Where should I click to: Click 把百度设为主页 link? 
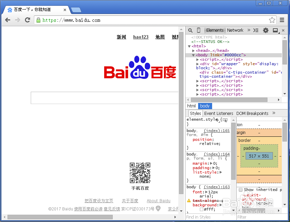(99, 201)
